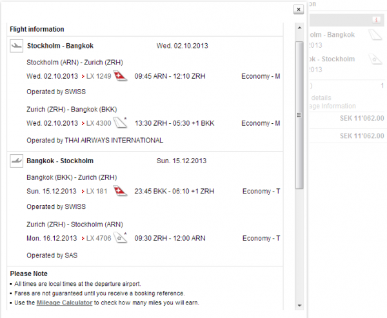The width and height of the screenshot is (387, 318).
Task: Click the SWISS tail logo beside LX 1249
Action: 121,76
